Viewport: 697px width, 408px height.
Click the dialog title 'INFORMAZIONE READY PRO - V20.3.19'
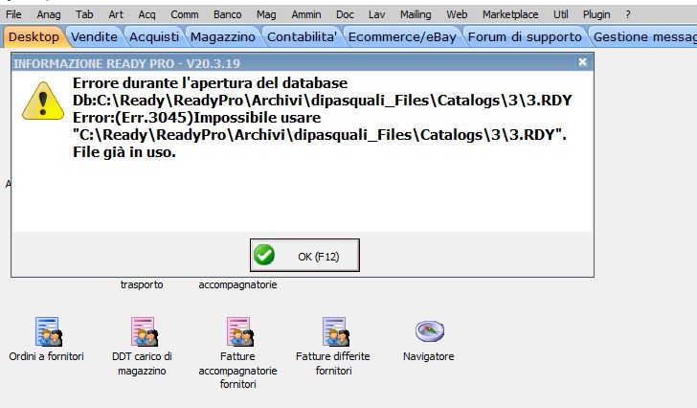click(x=126, y=63)
